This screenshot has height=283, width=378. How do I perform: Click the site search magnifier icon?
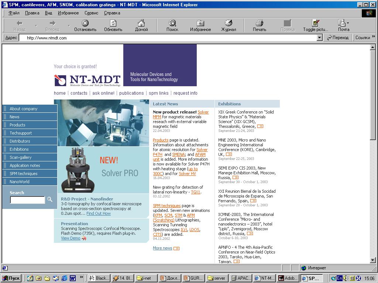coord(50,199)
